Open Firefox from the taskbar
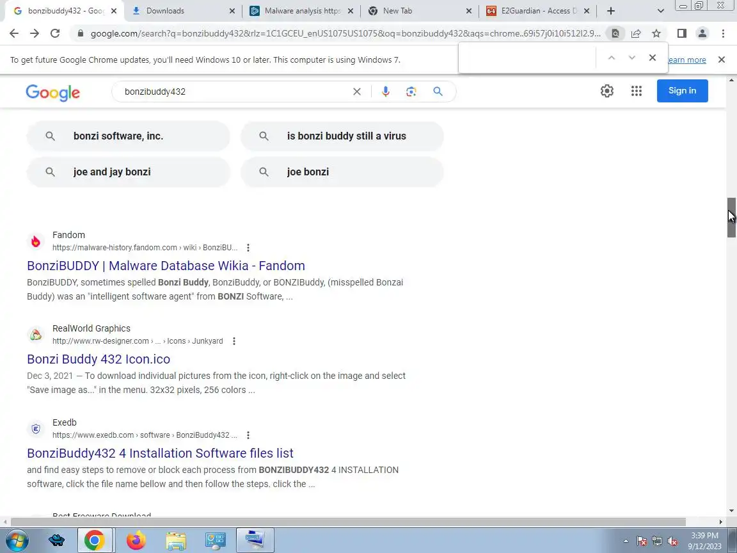This screenshot has width=737, height=553. coord(136,540)
